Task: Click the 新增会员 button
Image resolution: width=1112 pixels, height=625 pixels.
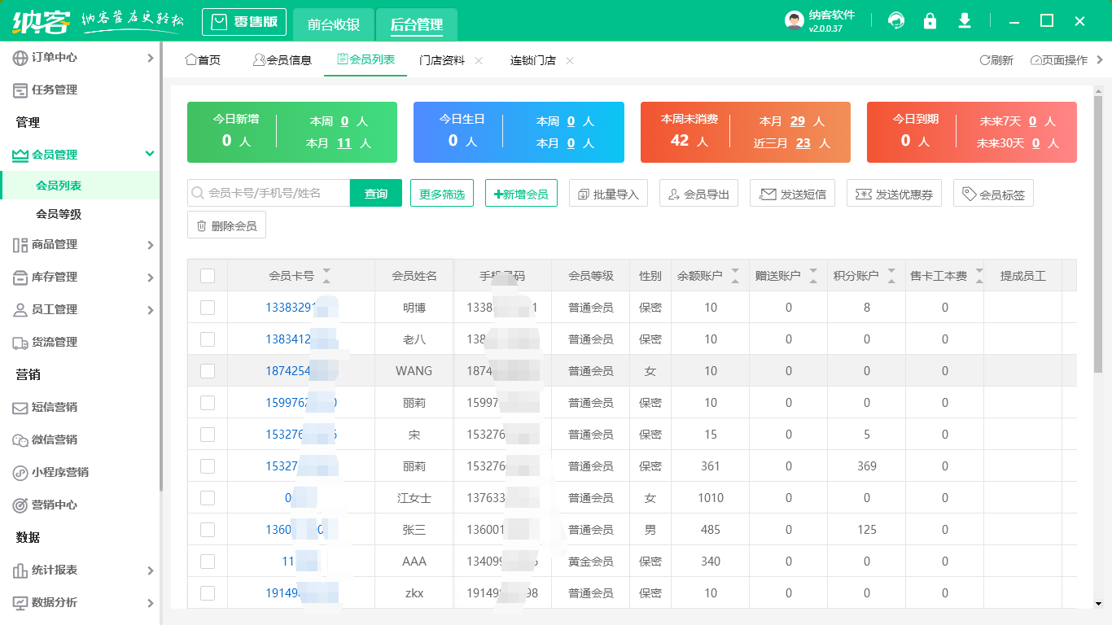Action: pos(521,193)
